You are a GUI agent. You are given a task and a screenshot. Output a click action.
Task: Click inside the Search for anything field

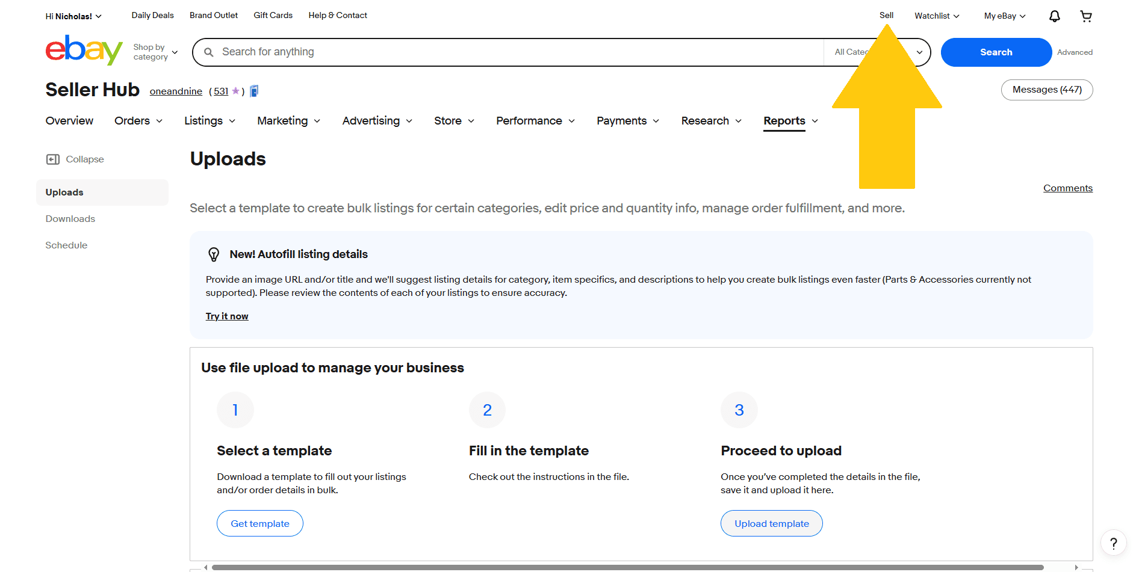421,52
